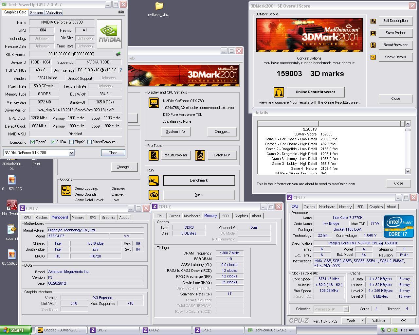Click the Close button in GPU-Z
Viewport: 419px width, 335px height.
113,153
